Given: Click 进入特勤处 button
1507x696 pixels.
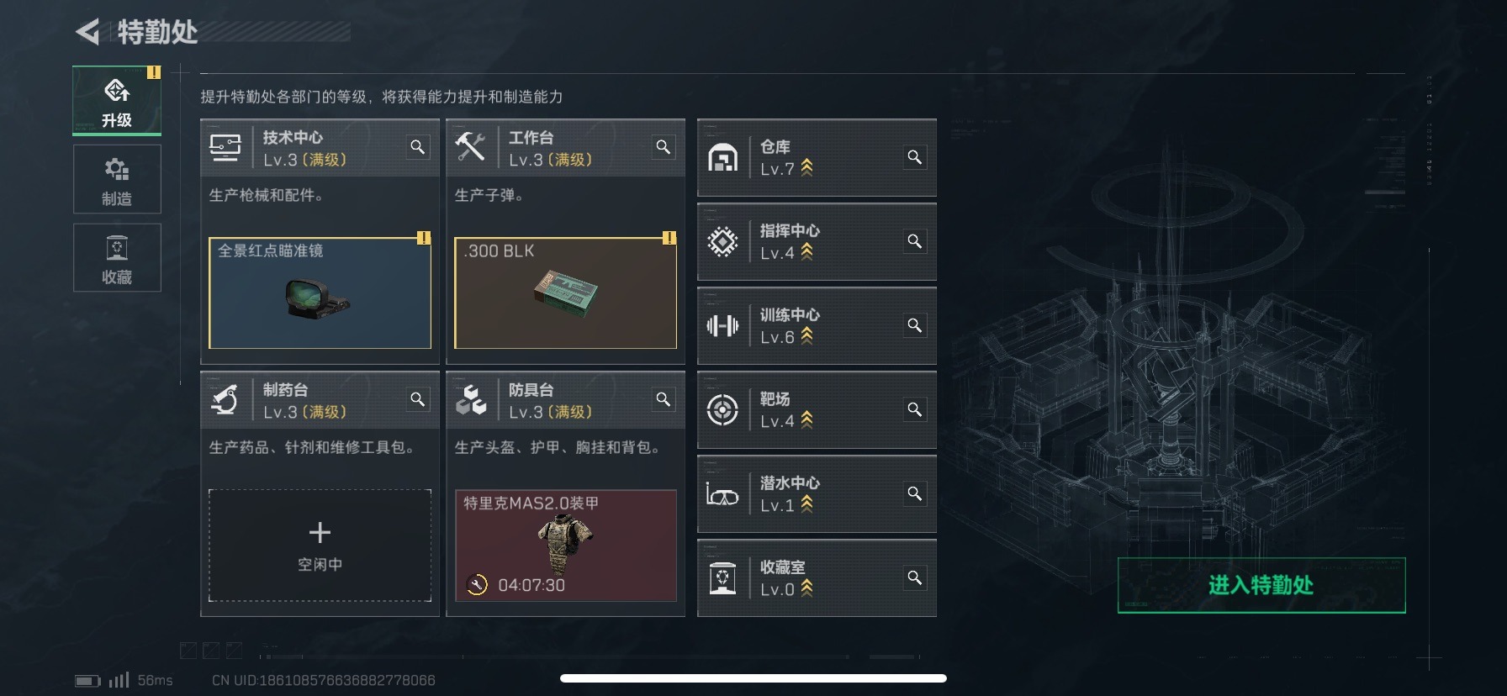Looking at the screenshot, I should 1261,585.
